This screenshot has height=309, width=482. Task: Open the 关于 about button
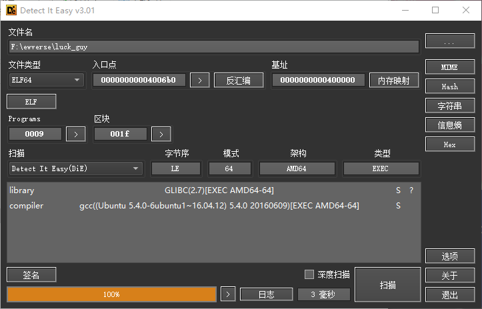(x=450, y=276)
